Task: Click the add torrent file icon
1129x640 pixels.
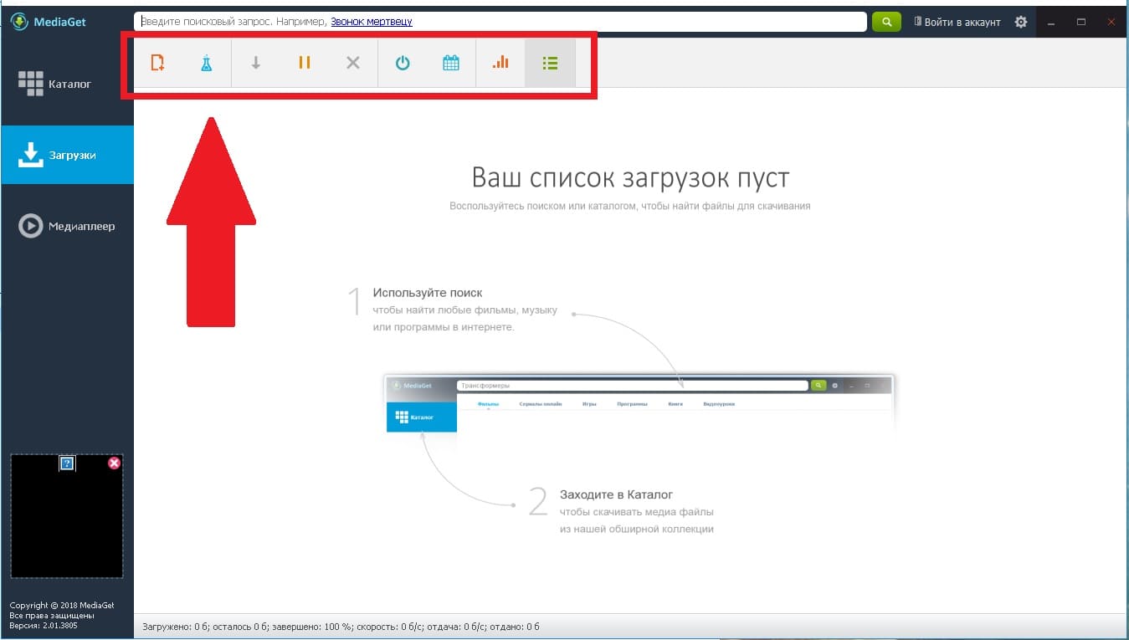Action: (x=157, y=63)
